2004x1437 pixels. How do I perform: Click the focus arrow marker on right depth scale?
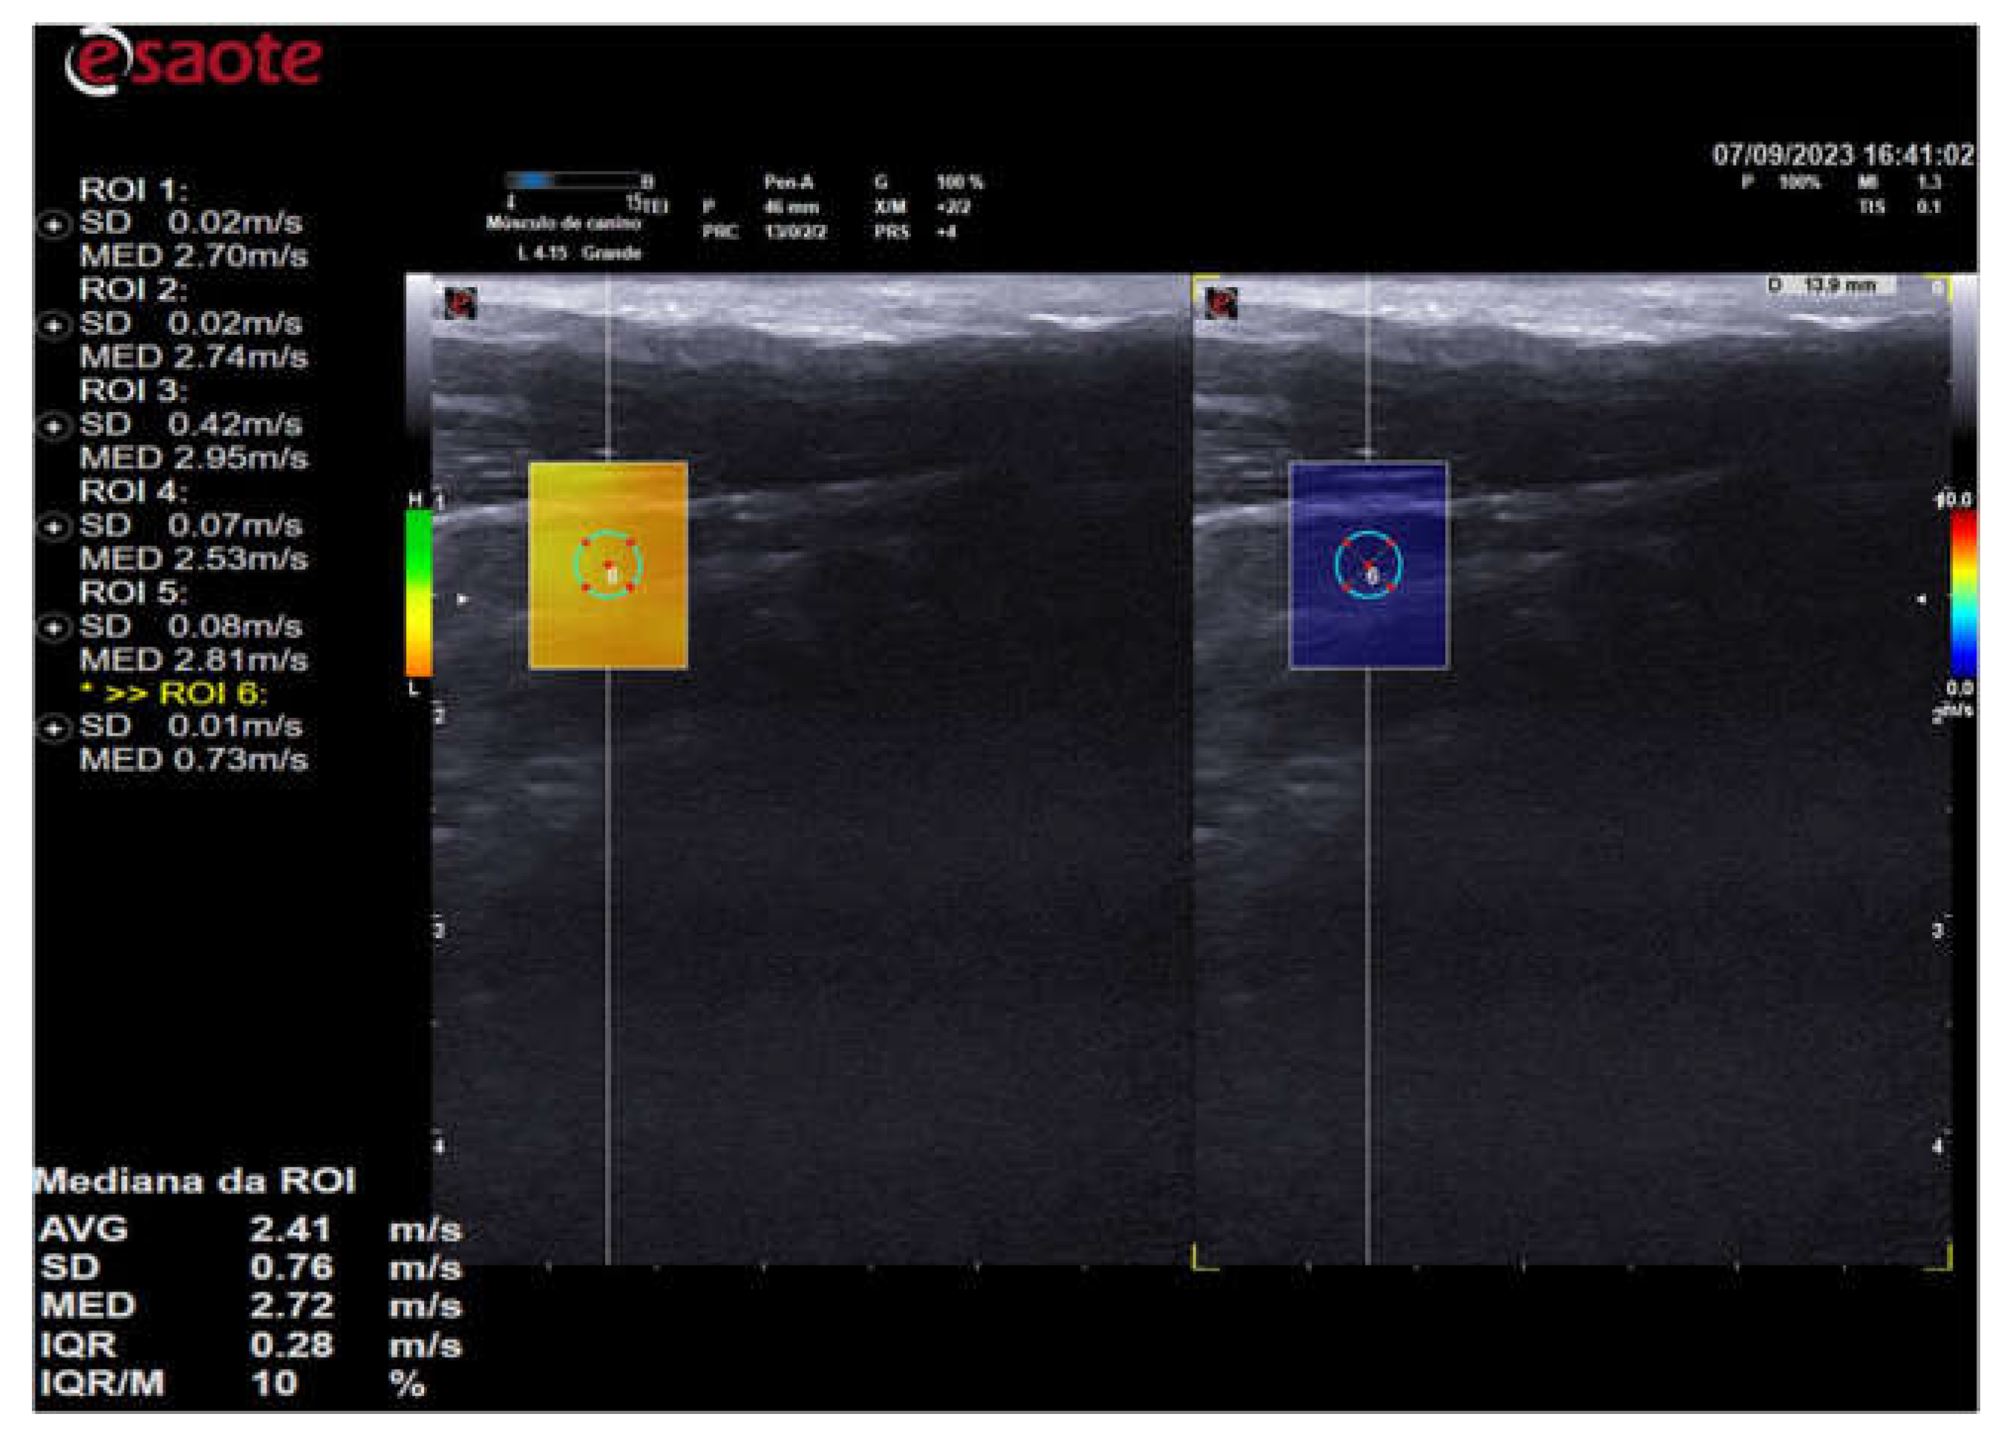pyautogui.click(x=1922, y=600)
